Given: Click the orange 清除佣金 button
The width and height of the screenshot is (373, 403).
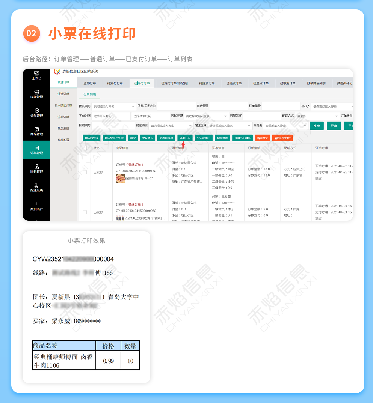Looking at the screenshot, I should (x=262, y=138).
